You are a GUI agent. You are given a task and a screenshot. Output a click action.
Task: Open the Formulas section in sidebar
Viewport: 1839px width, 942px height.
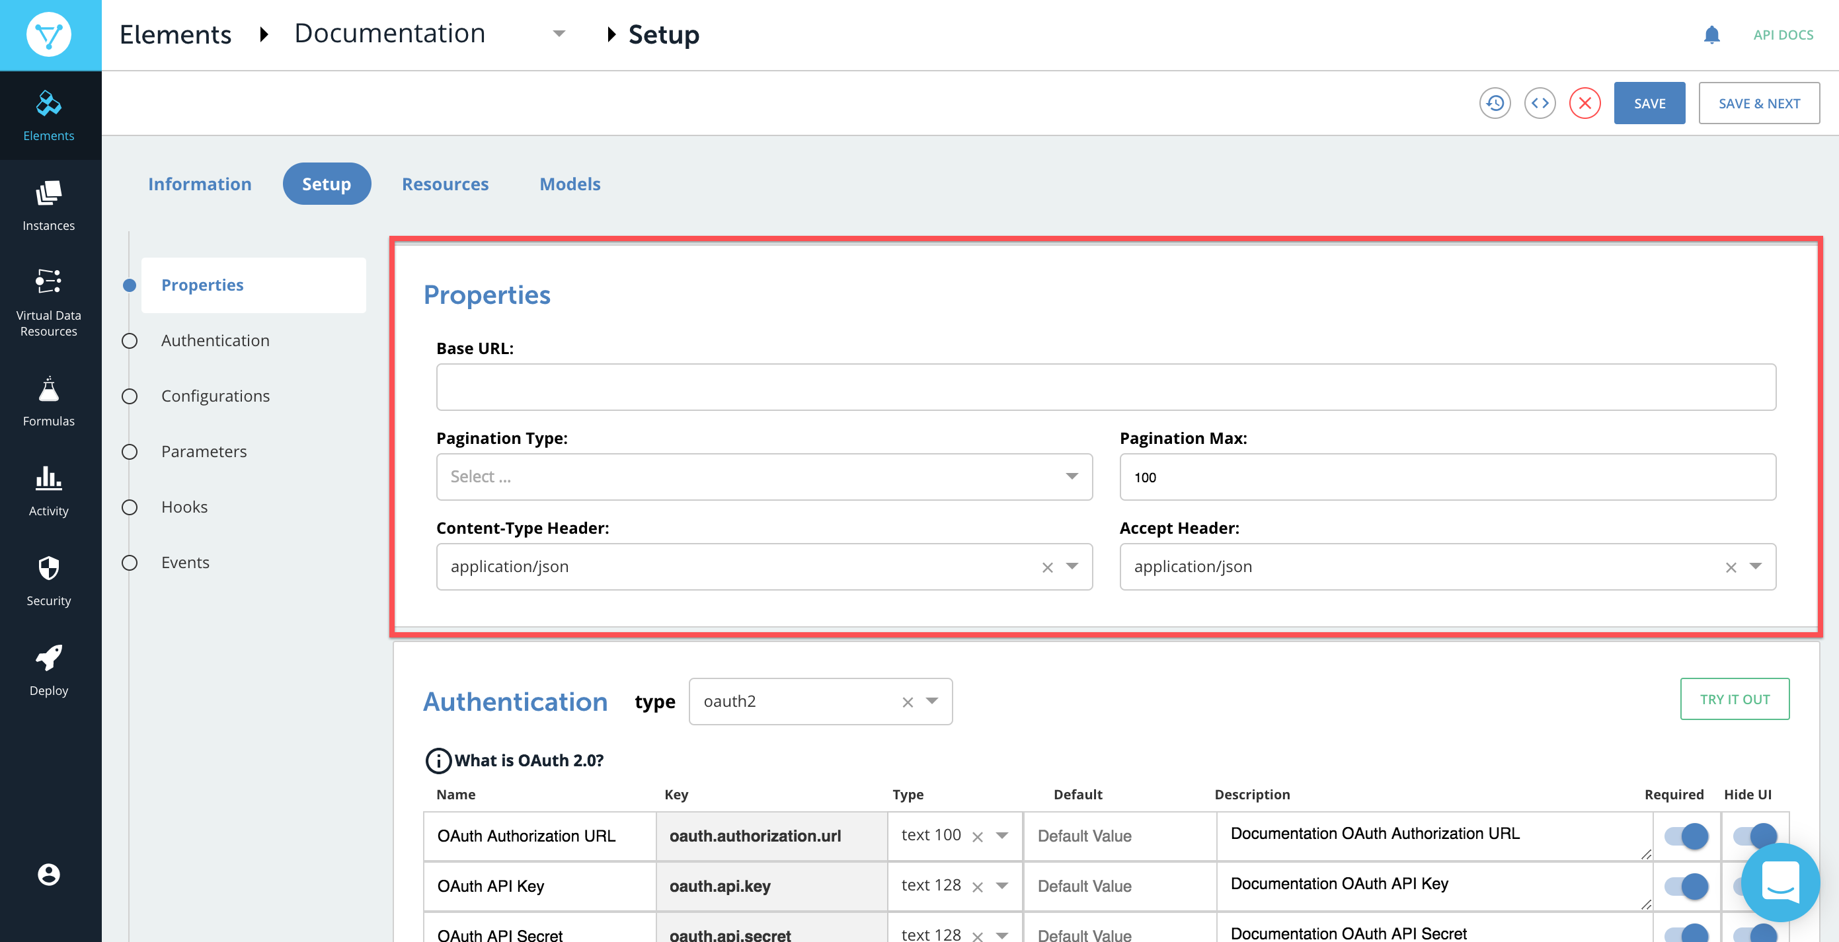(48, 401)
